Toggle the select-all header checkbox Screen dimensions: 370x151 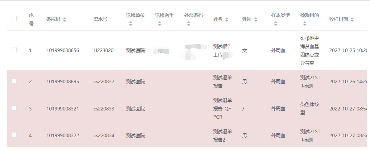[x=14, y=18]
